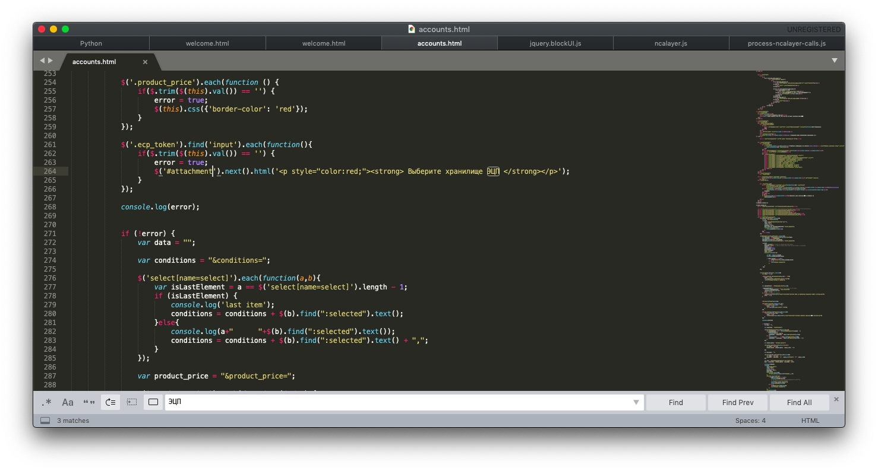Close the find panel

[x=836, y=399]
